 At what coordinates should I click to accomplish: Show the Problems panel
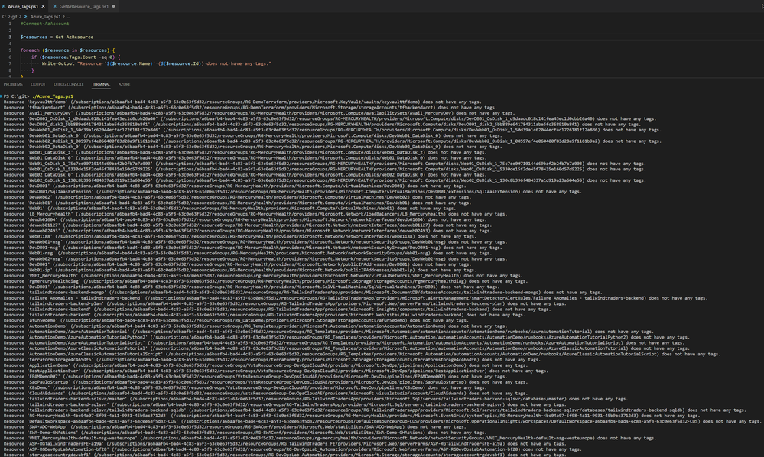click(x=13, y=84)
